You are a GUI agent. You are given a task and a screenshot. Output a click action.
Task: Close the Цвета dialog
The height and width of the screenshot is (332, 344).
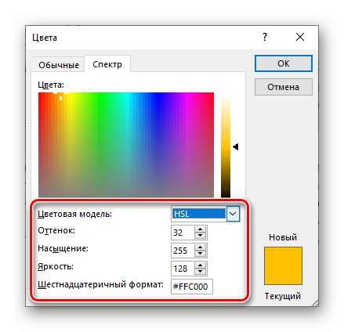[x=300, y=37]
